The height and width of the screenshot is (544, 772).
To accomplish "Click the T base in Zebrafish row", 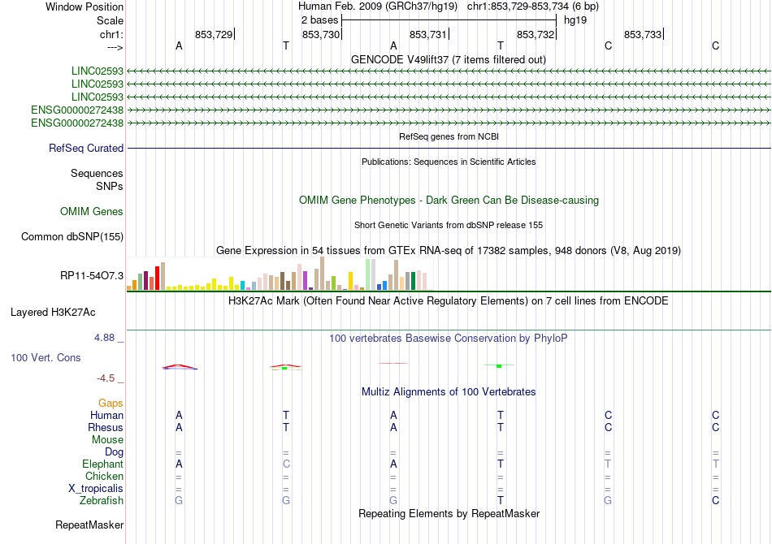I will 501,500.
